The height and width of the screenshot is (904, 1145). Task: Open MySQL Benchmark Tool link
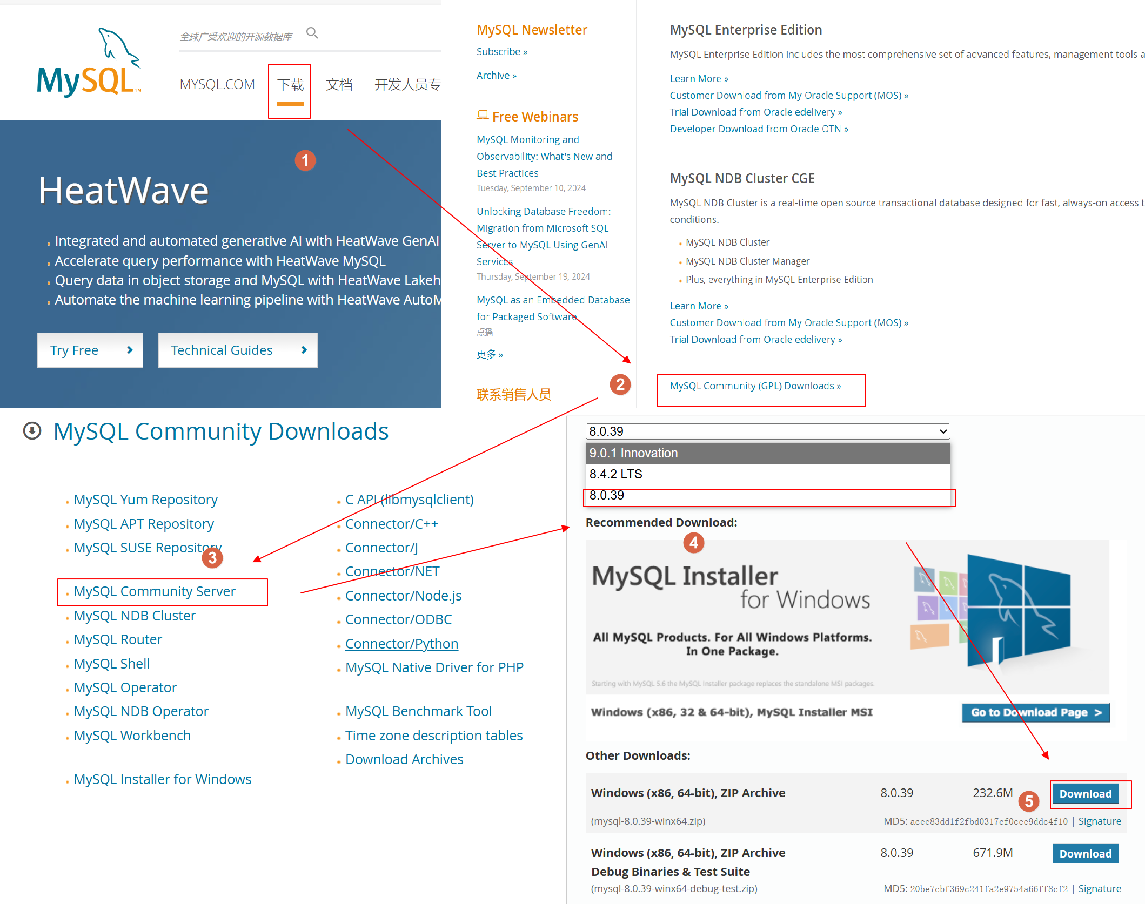(419, 711)
